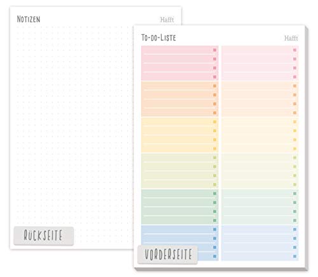This screenshot has width=318, height=277.
Task: Mark the first light-green checkbox in left column
Action: click(x=215, y=158)
